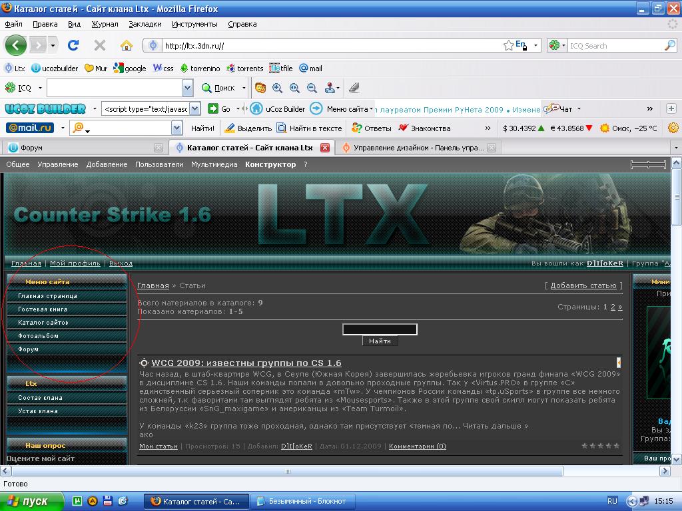682x511 pixels.
Task: Click the horizontal page scrollbar
Action: coord(287,471)
